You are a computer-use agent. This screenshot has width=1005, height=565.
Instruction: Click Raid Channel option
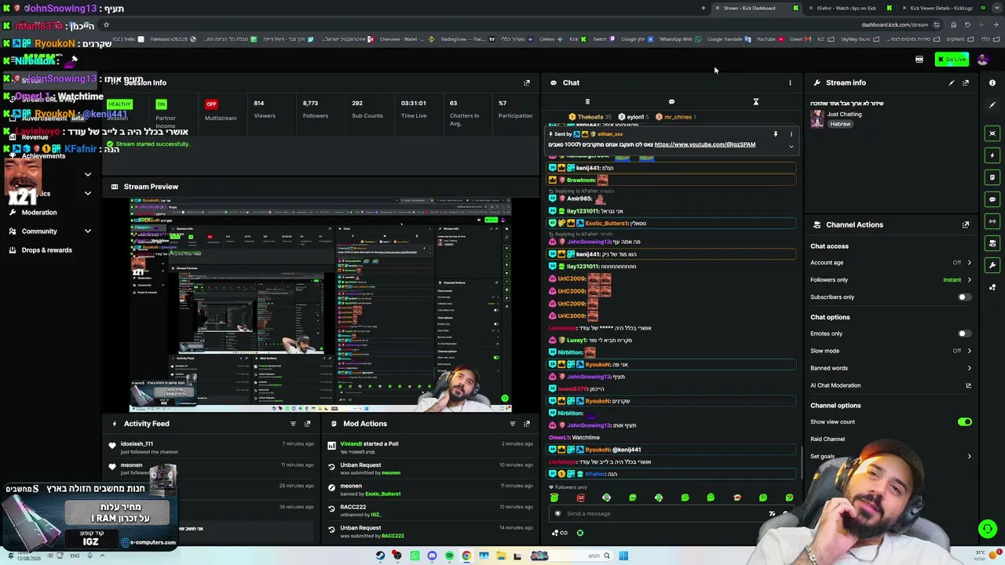(x=828, y=439)
